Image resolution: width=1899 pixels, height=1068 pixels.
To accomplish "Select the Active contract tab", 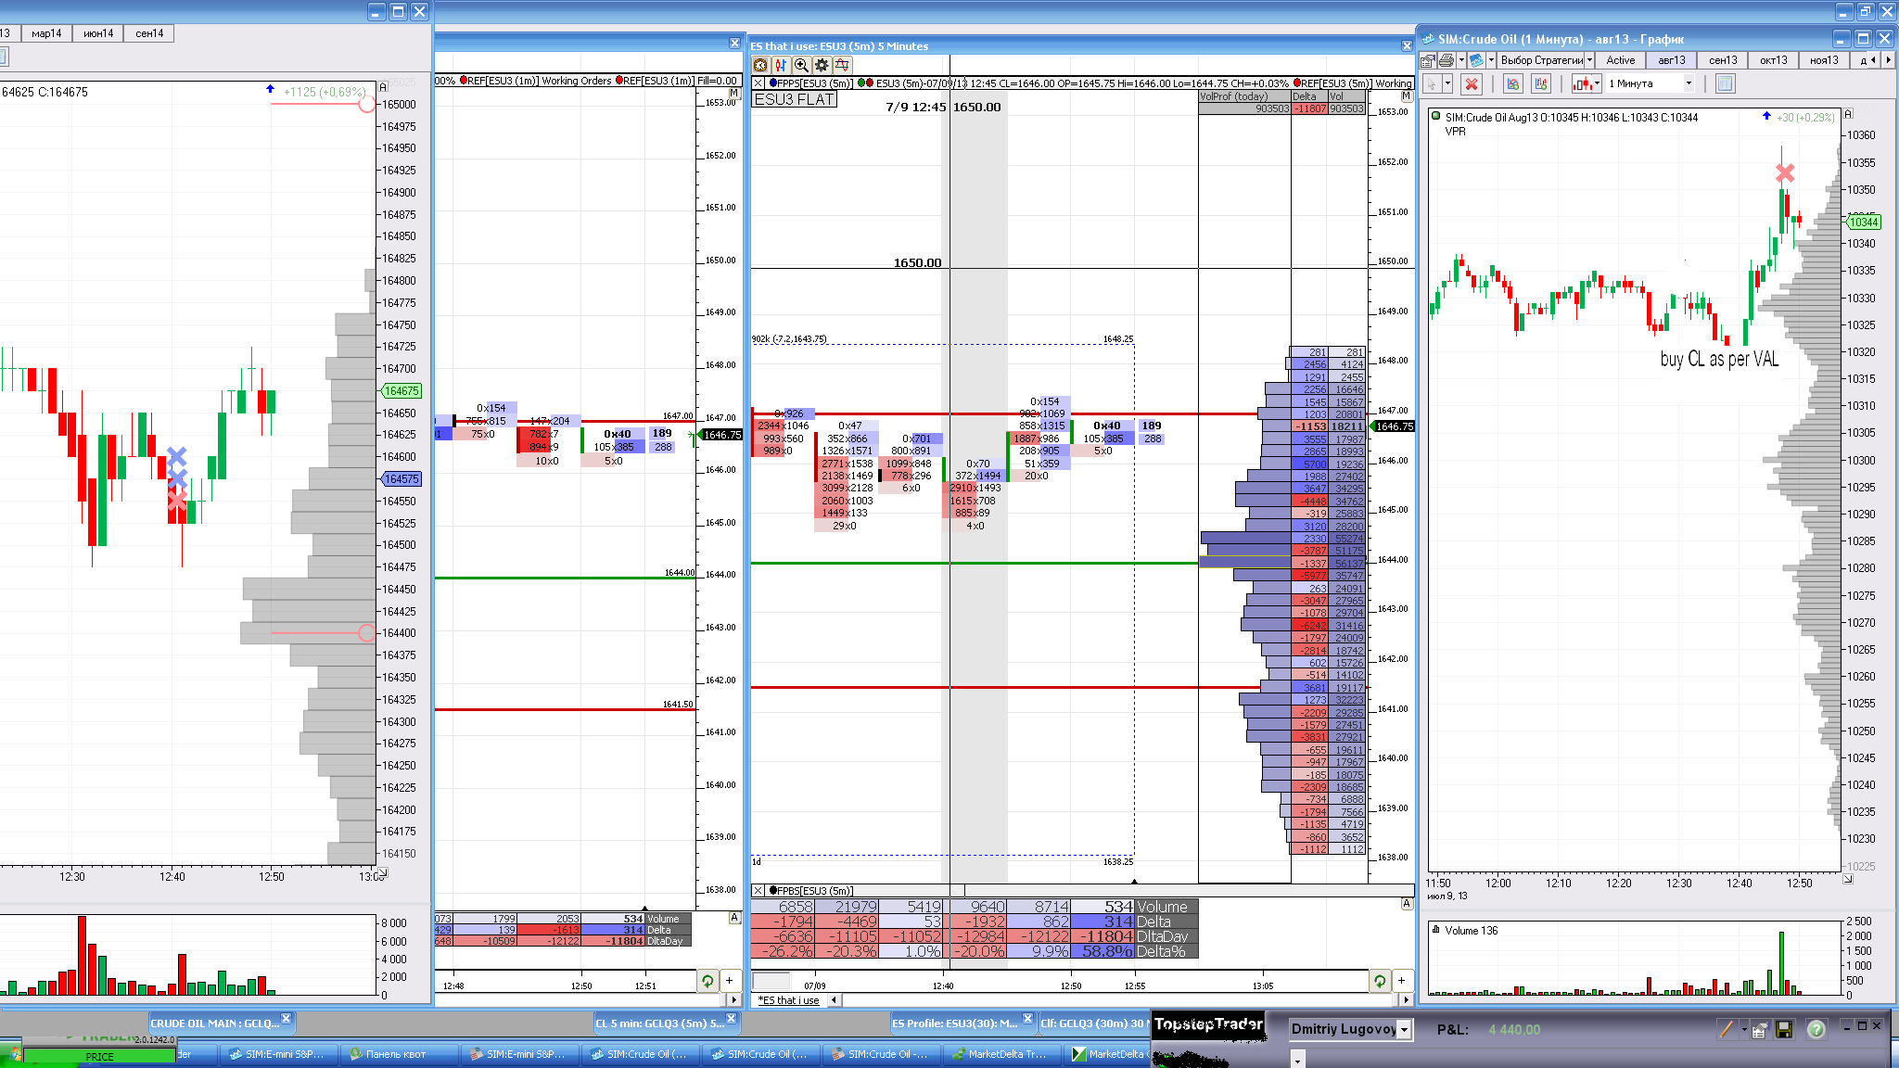I will (x=1621, y=60).
